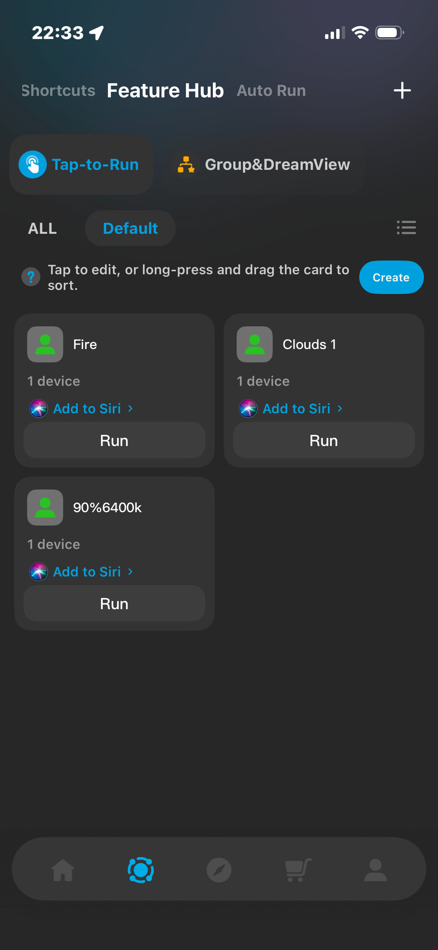Viewport: 438px width, 950px height.
Task: Tap the Create button
Action: point(391,277)
